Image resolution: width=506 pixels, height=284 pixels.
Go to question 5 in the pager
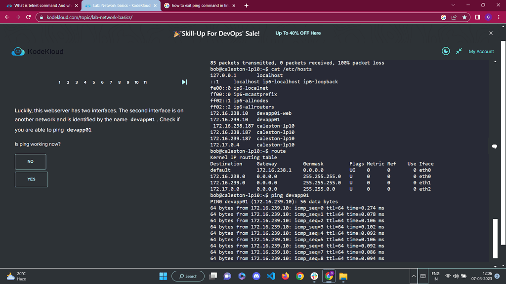94,82
